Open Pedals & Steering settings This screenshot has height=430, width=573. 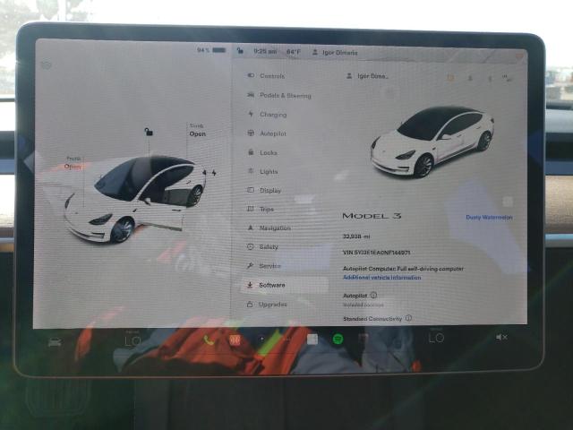pyautogui.click(x=279, y=96)
